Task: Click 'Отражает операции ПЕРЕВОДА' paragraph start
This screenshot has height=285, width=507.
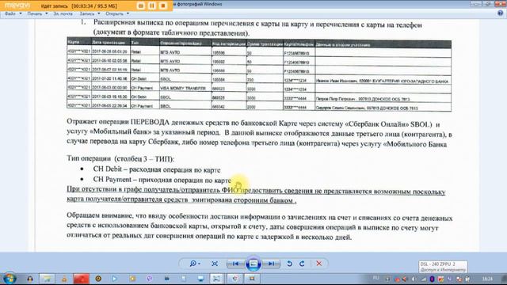Action: (118, 122)
